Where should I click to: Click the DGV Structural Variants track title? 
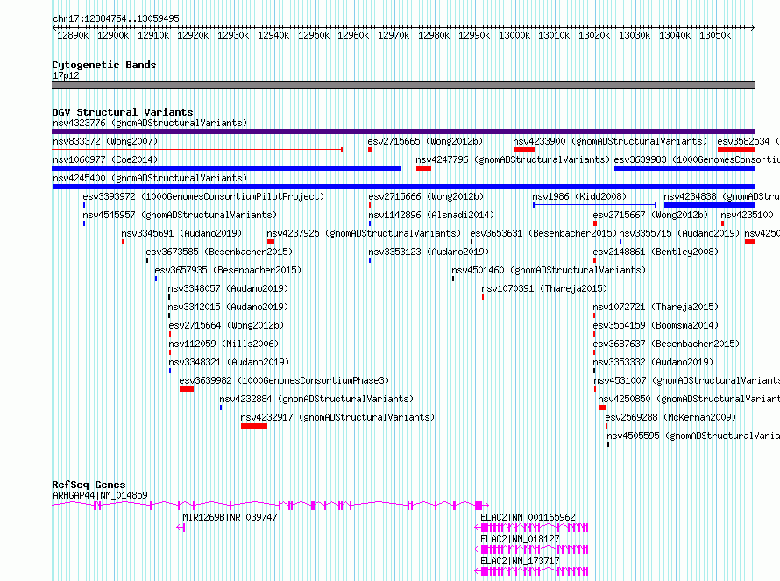click(123, 112)
